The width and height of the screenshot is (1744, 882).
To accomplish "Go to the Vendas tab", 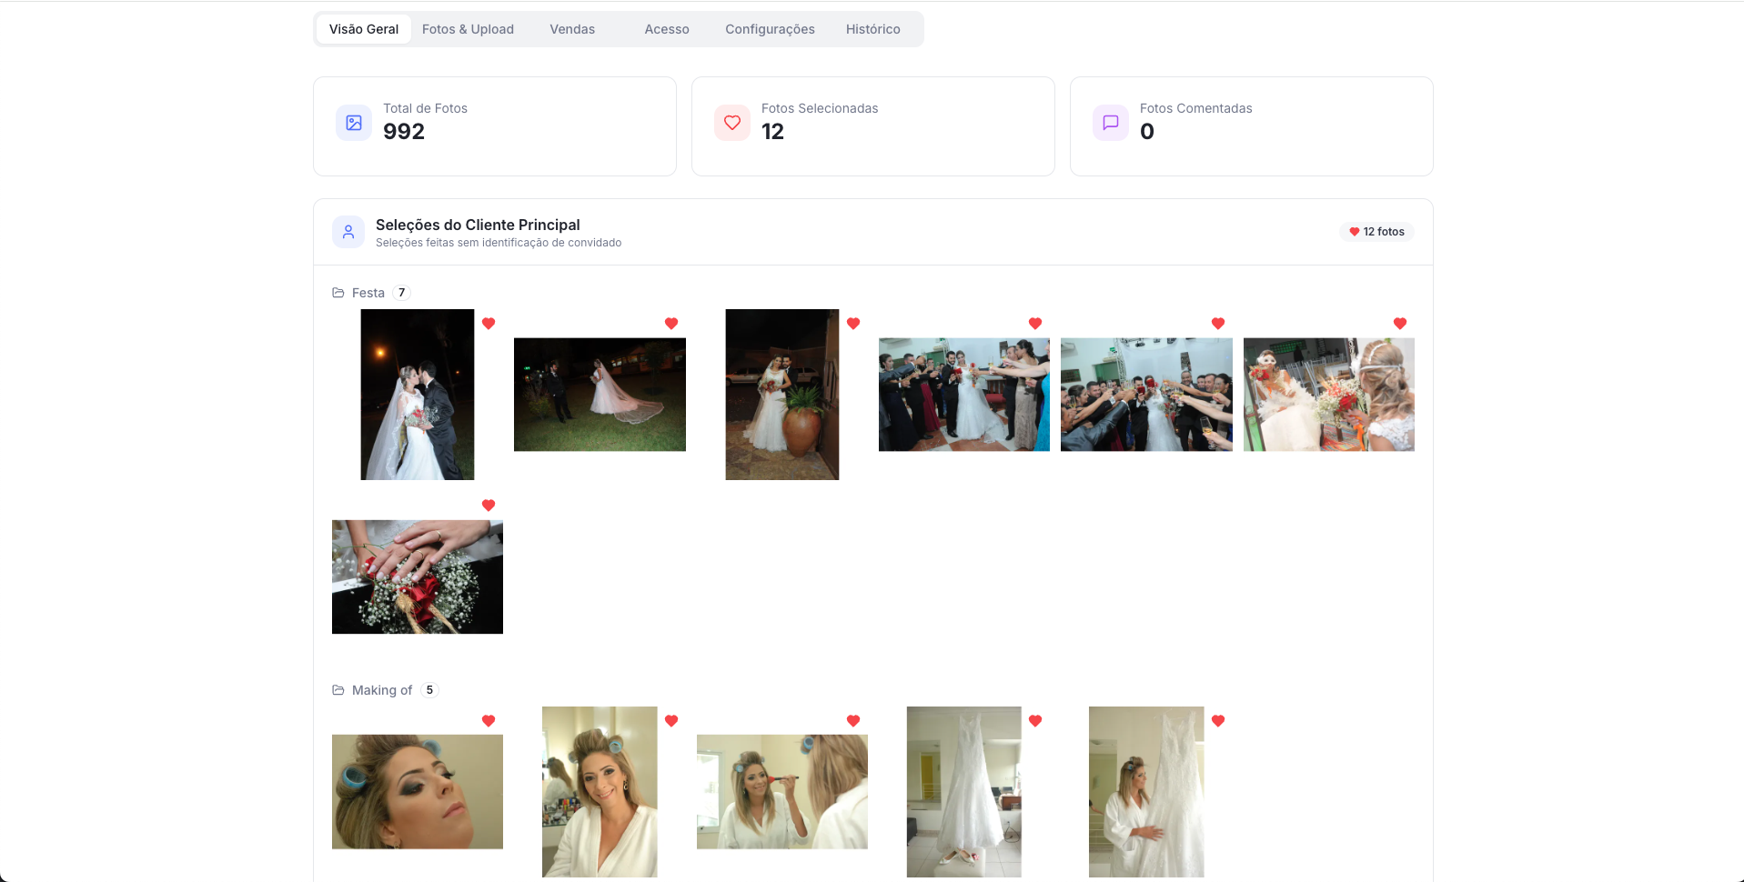I will [572, 29].
